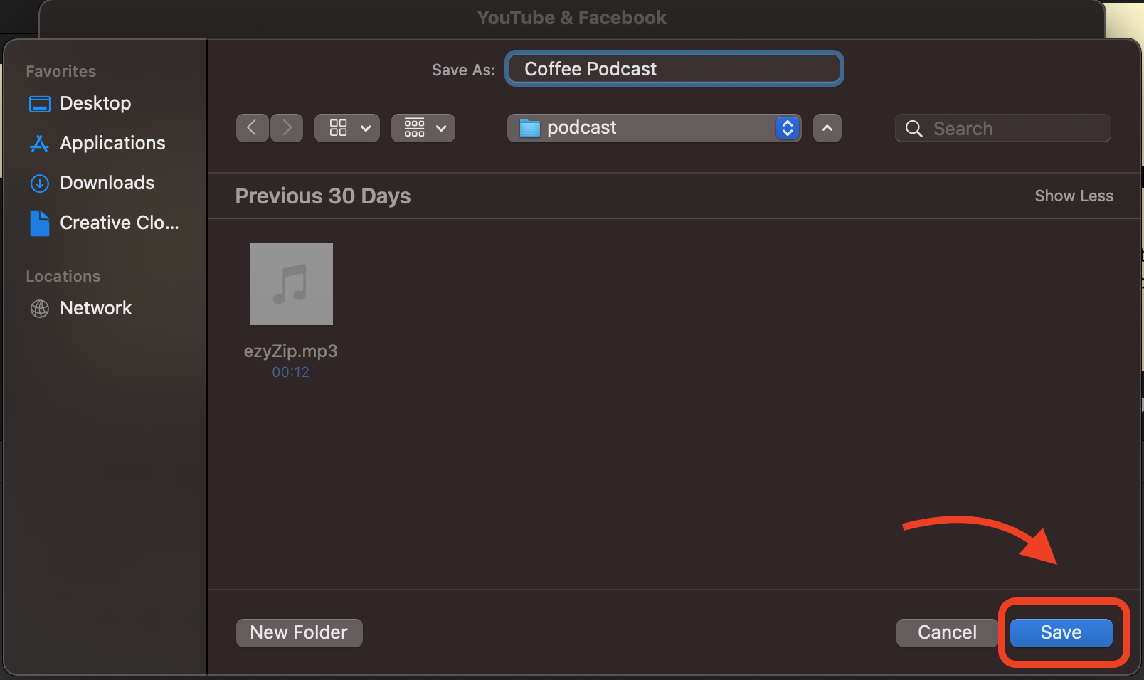1144x680 pixels.
Task: Click the back navigation arrow
Action: (x=253, y=128)
